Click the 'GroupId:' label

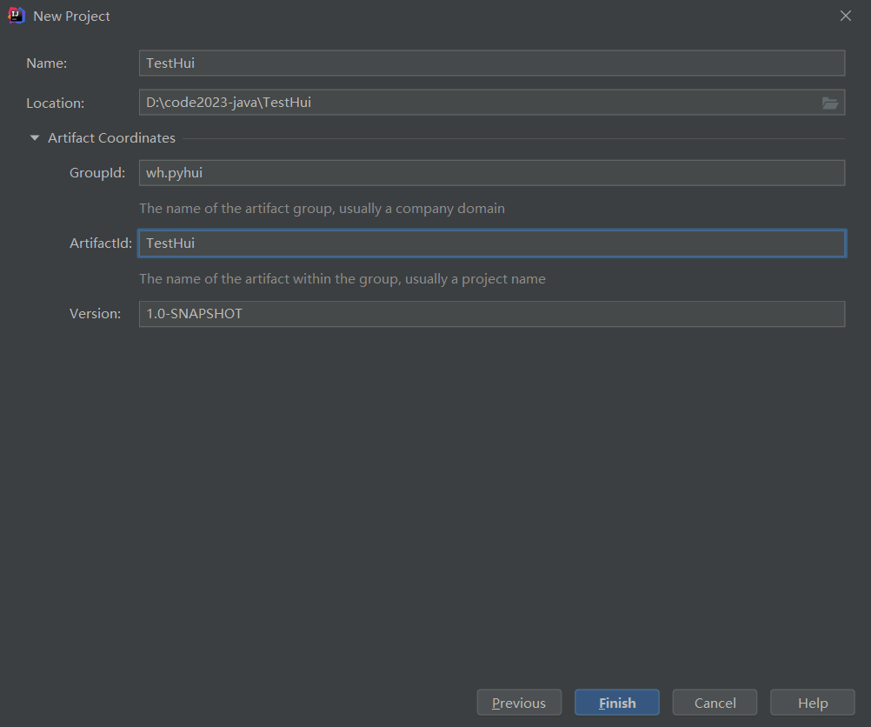coord(97,173)
